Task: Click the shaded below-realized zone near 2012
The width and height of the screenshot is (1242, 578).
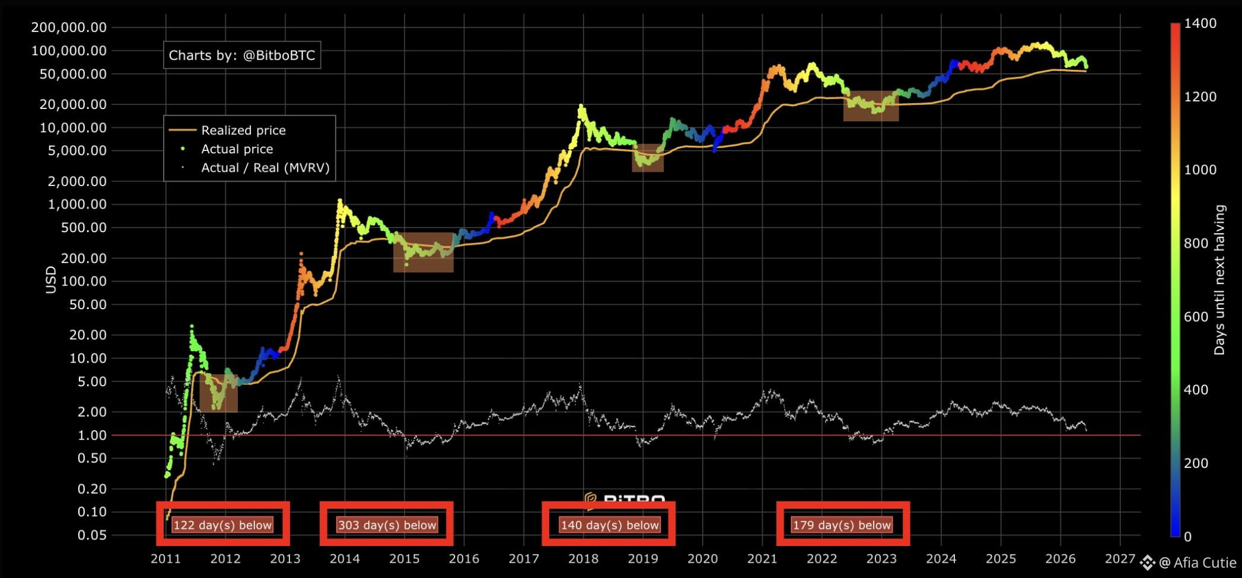Action: [218, 393]
